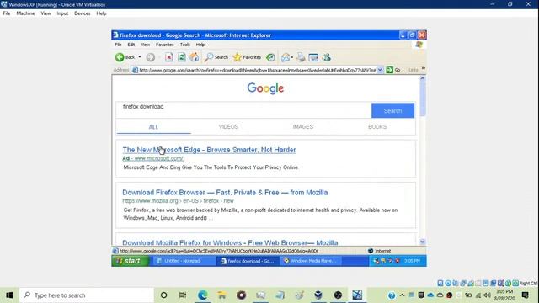The height and width of the screenshot is (303, 539).
Task: Click the Messenger icon in IE toolbar
Action: tap(326, 57)
